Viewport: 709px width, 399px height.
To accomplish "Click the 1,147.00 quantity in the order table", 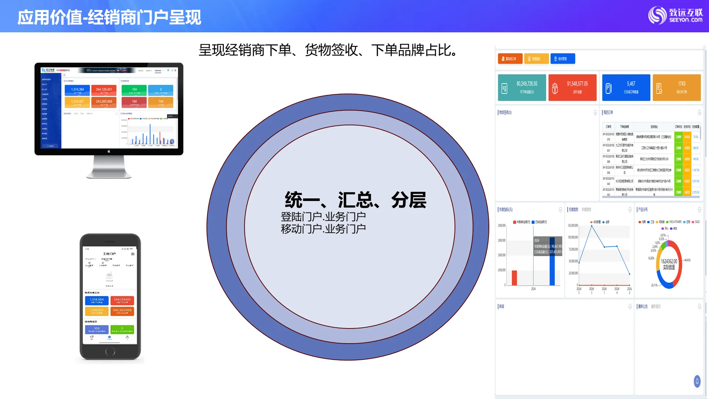I will point(696,170).
